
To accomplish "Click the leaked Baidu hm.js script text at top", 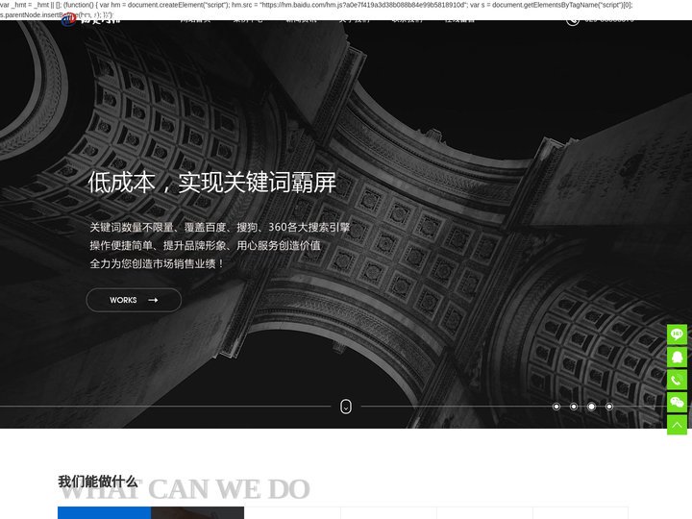I will tap(316, 10).
